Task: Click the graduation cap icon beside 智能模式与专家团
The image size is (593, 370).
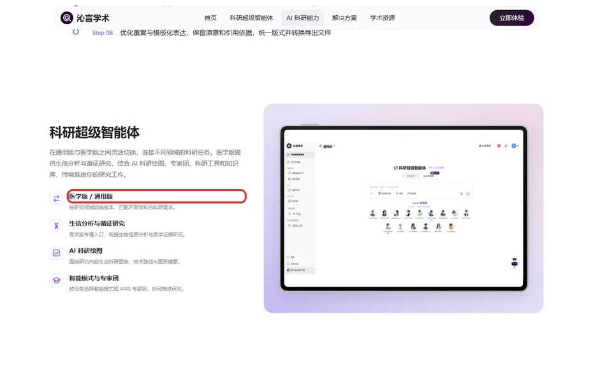Action: 56,280
